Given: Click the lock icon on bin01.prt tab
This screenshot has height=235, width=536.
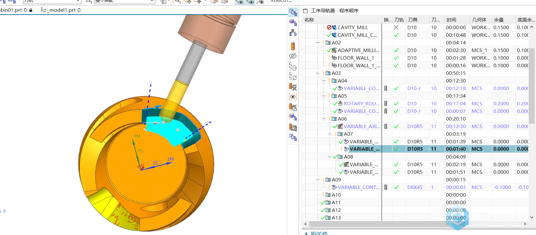Looking at the screenshot, I should (31, 10).
